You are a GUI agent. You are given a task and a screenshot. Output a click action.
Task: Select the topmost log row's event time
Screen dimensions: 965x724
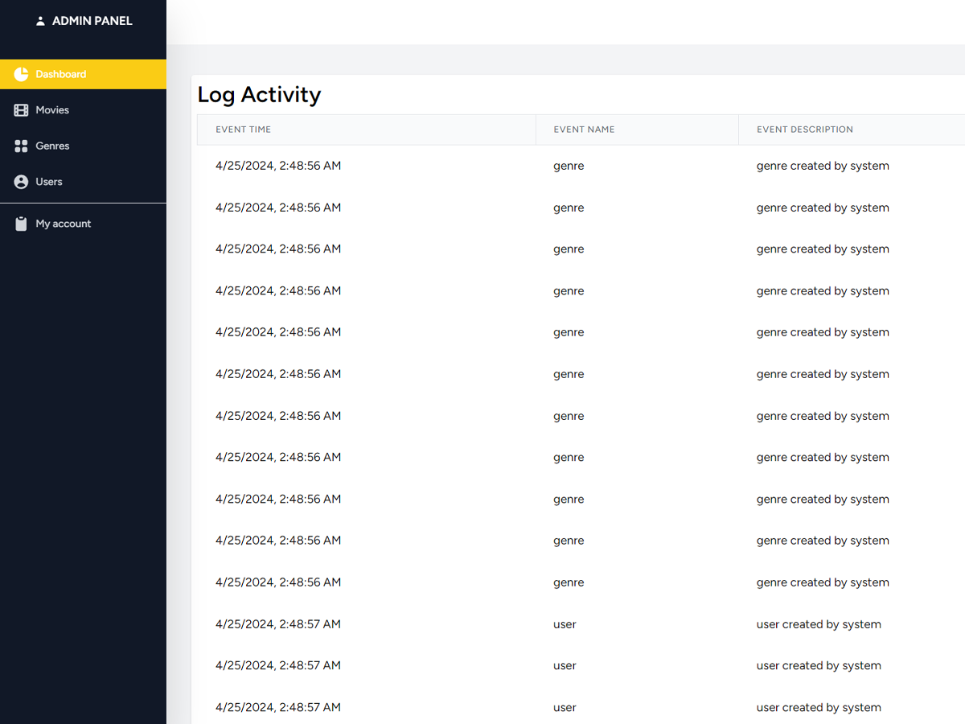[278, 166]
